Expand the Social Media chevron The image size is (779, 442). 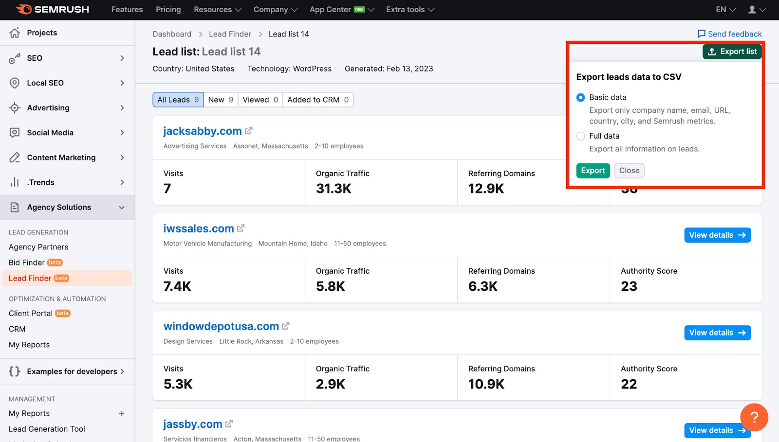coord(122,132)
